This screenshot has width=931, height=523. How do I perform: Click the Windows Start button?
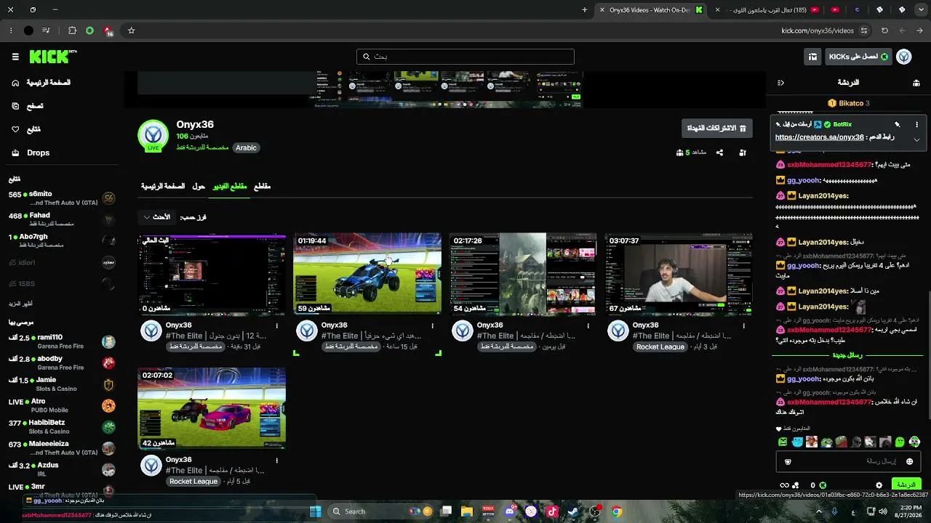pyautogui.click(x=315, y=511)
